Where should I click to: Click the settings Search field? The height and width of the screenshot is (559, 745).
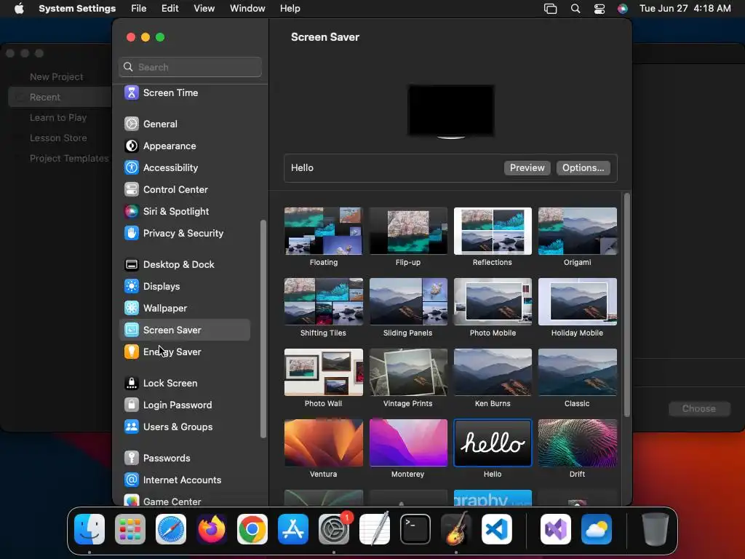coord(190,67)
